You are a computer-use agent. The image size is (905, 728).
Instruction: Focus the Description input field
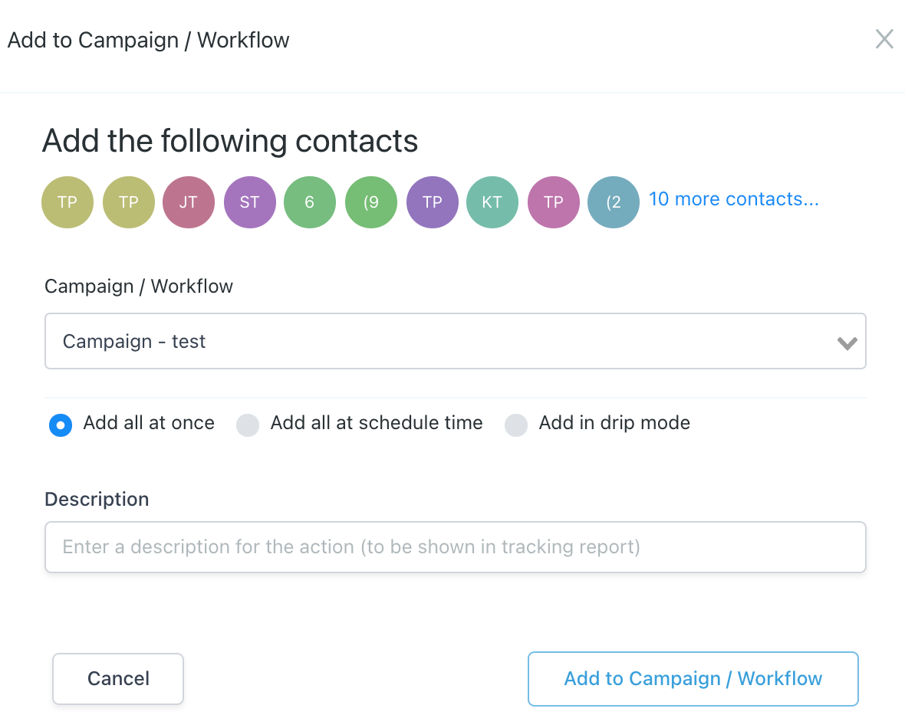pyautogui.click(x=455, y=547)
